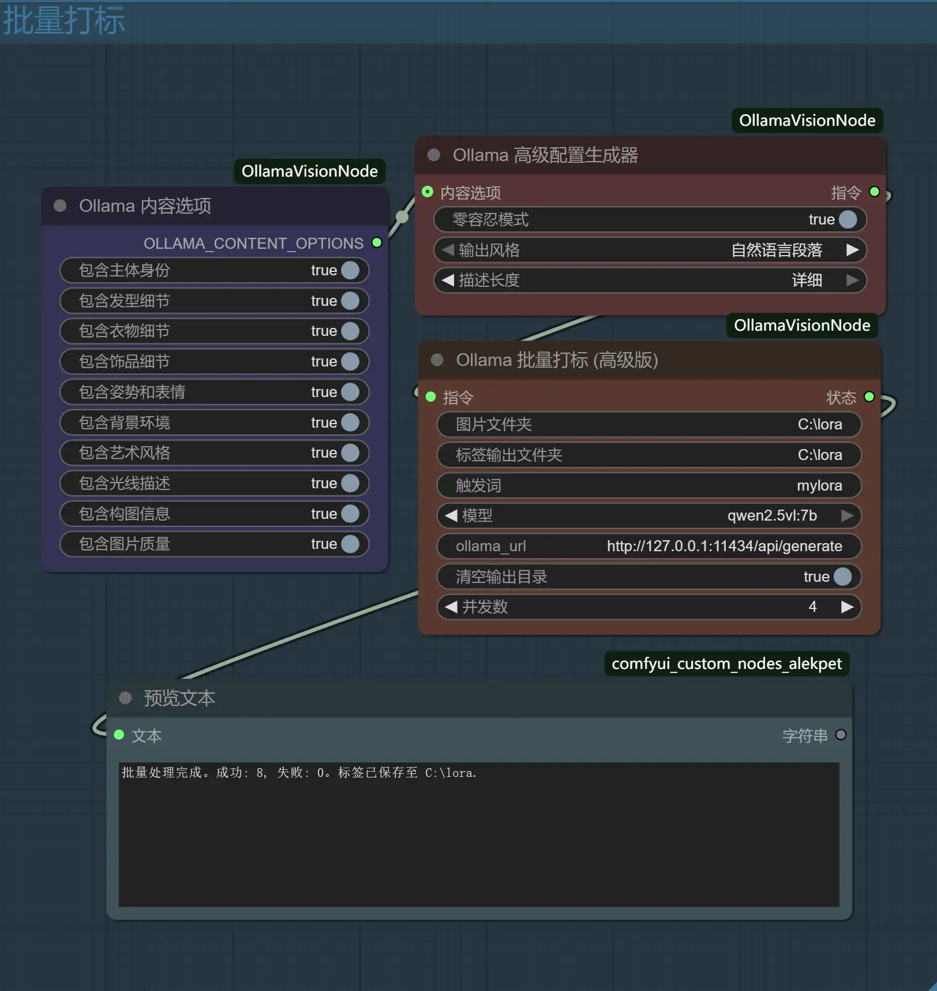Edit the ollama_url field

click(650, 546)
